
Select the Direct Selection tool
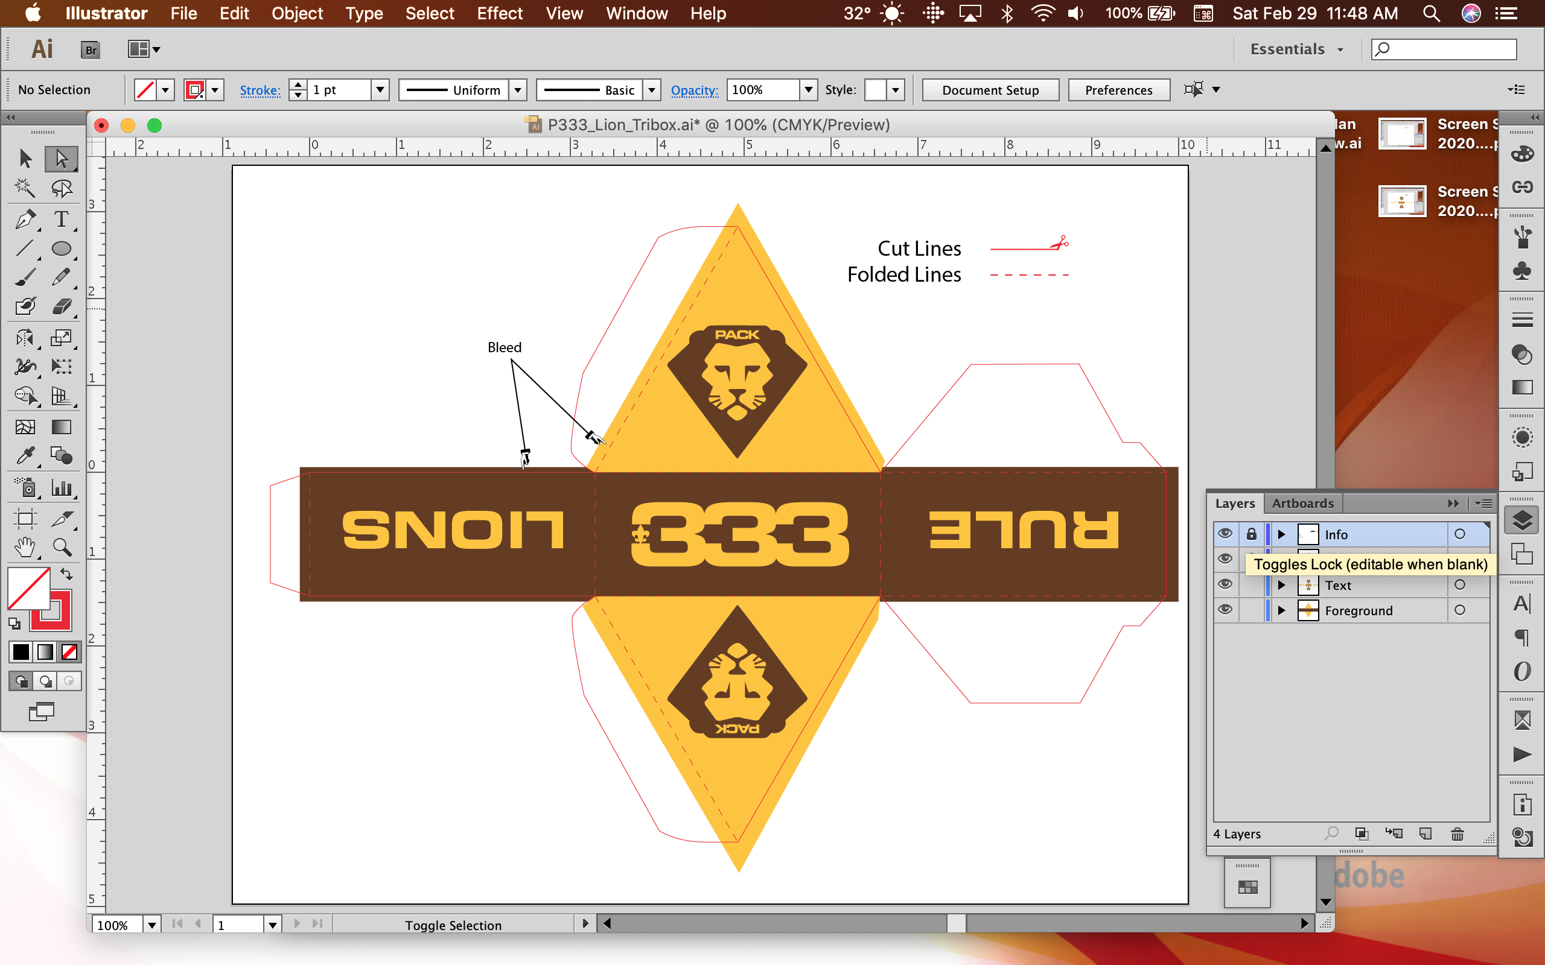click(62, 158)
